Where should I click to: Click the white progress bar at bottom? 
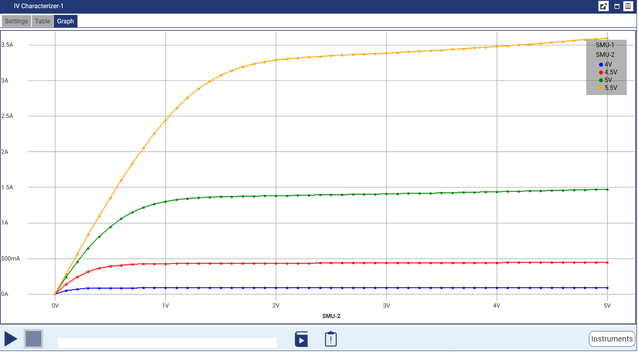click(x=167, y=343)
